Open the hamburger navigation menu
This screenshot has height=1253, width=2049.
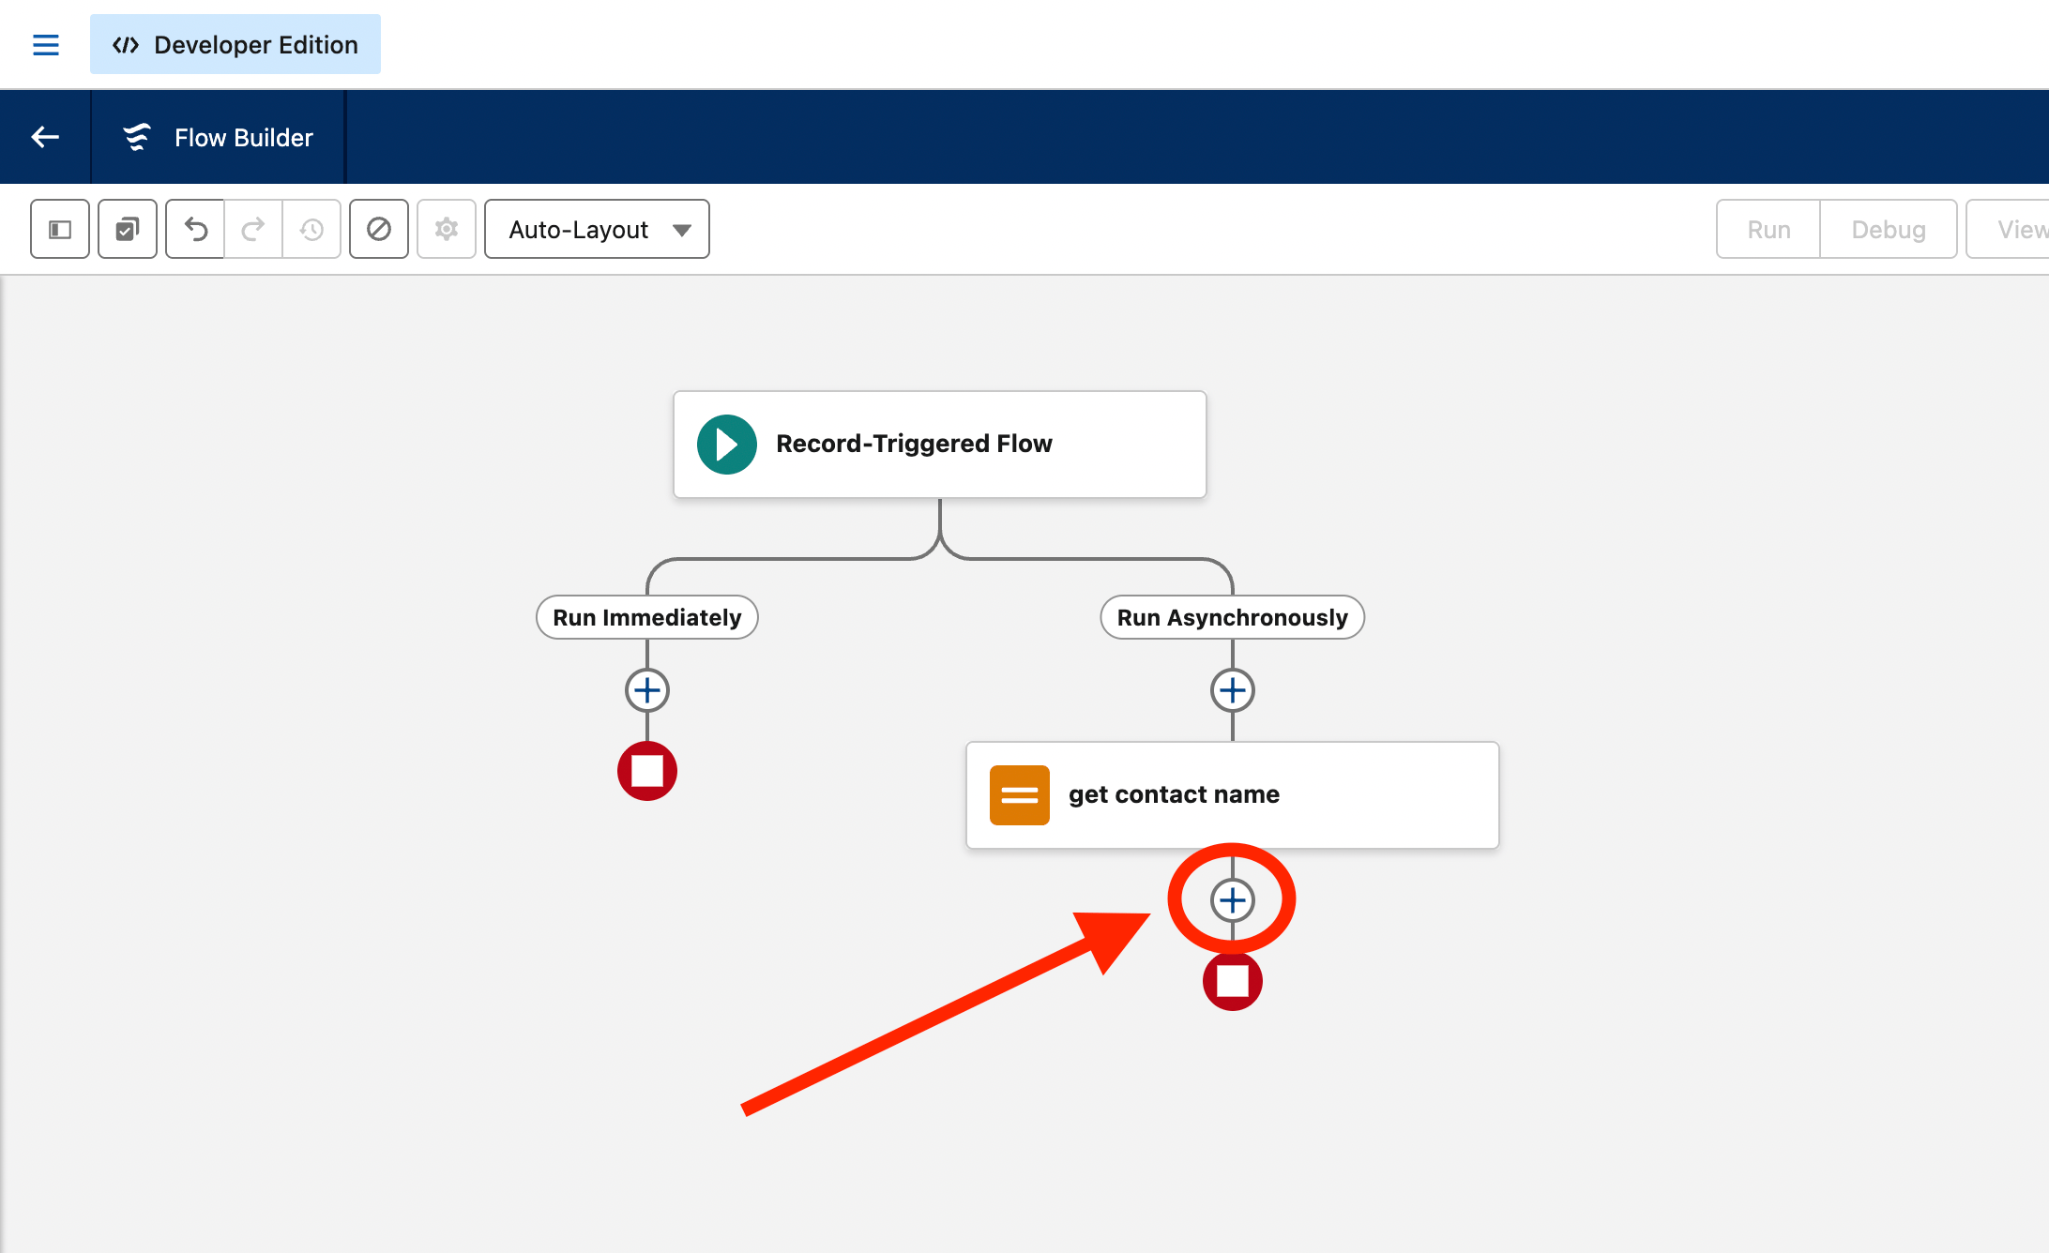pos(45,44)
